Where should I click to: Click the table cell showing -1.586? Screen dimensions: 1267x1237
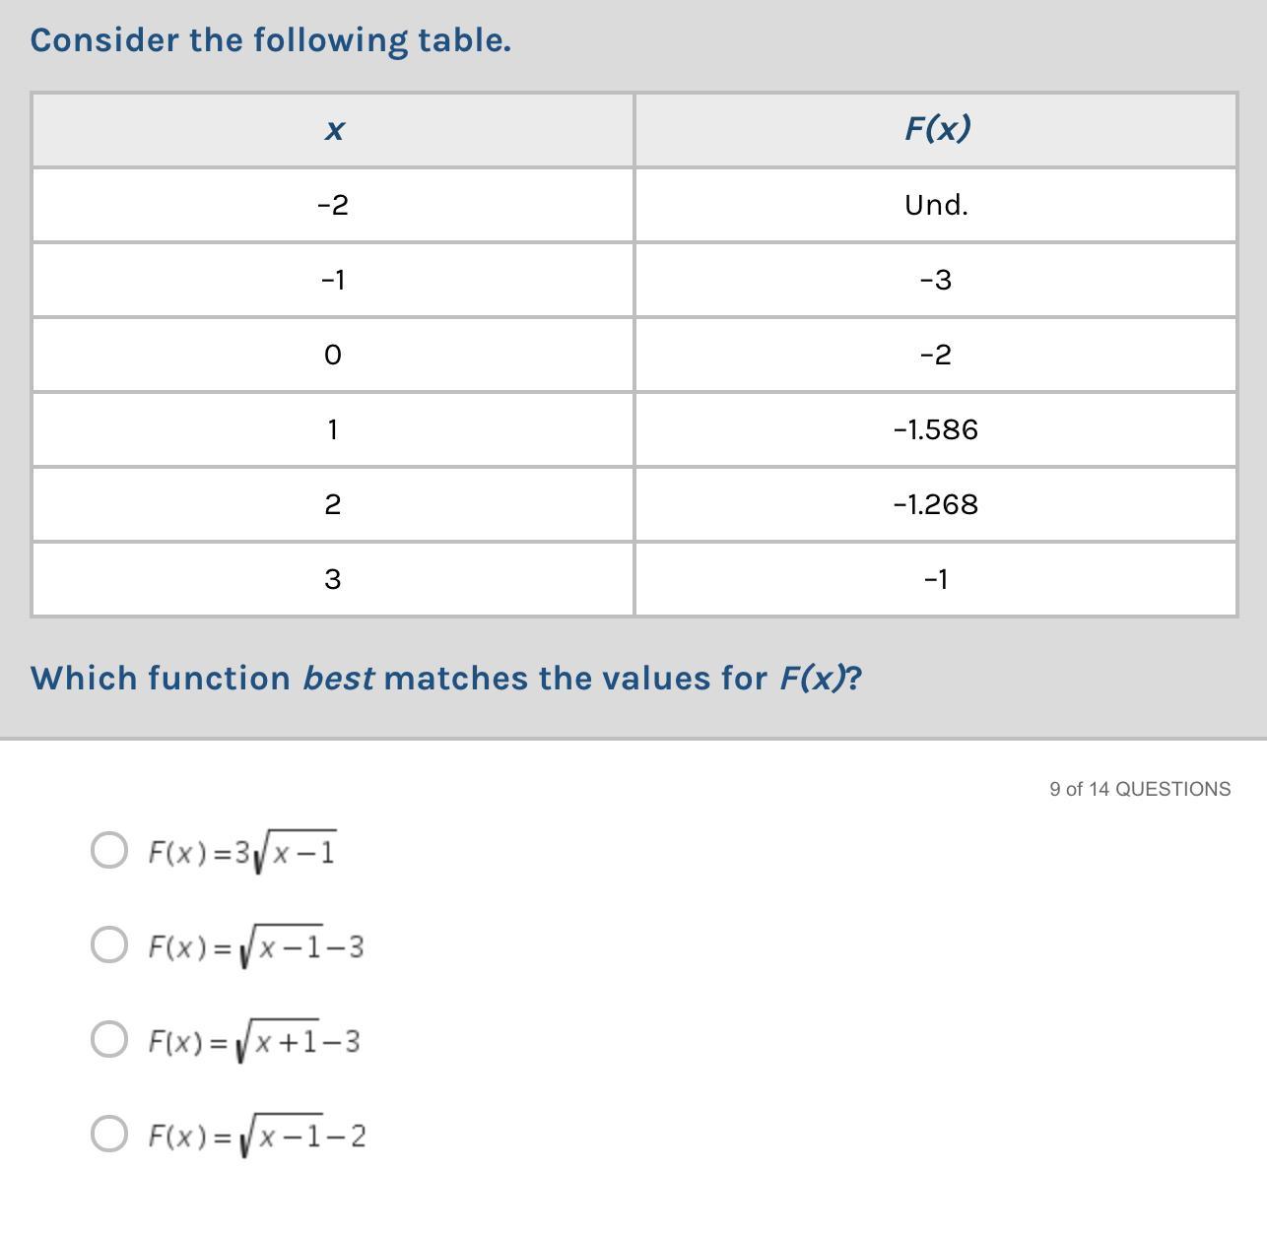click(936, 429)
